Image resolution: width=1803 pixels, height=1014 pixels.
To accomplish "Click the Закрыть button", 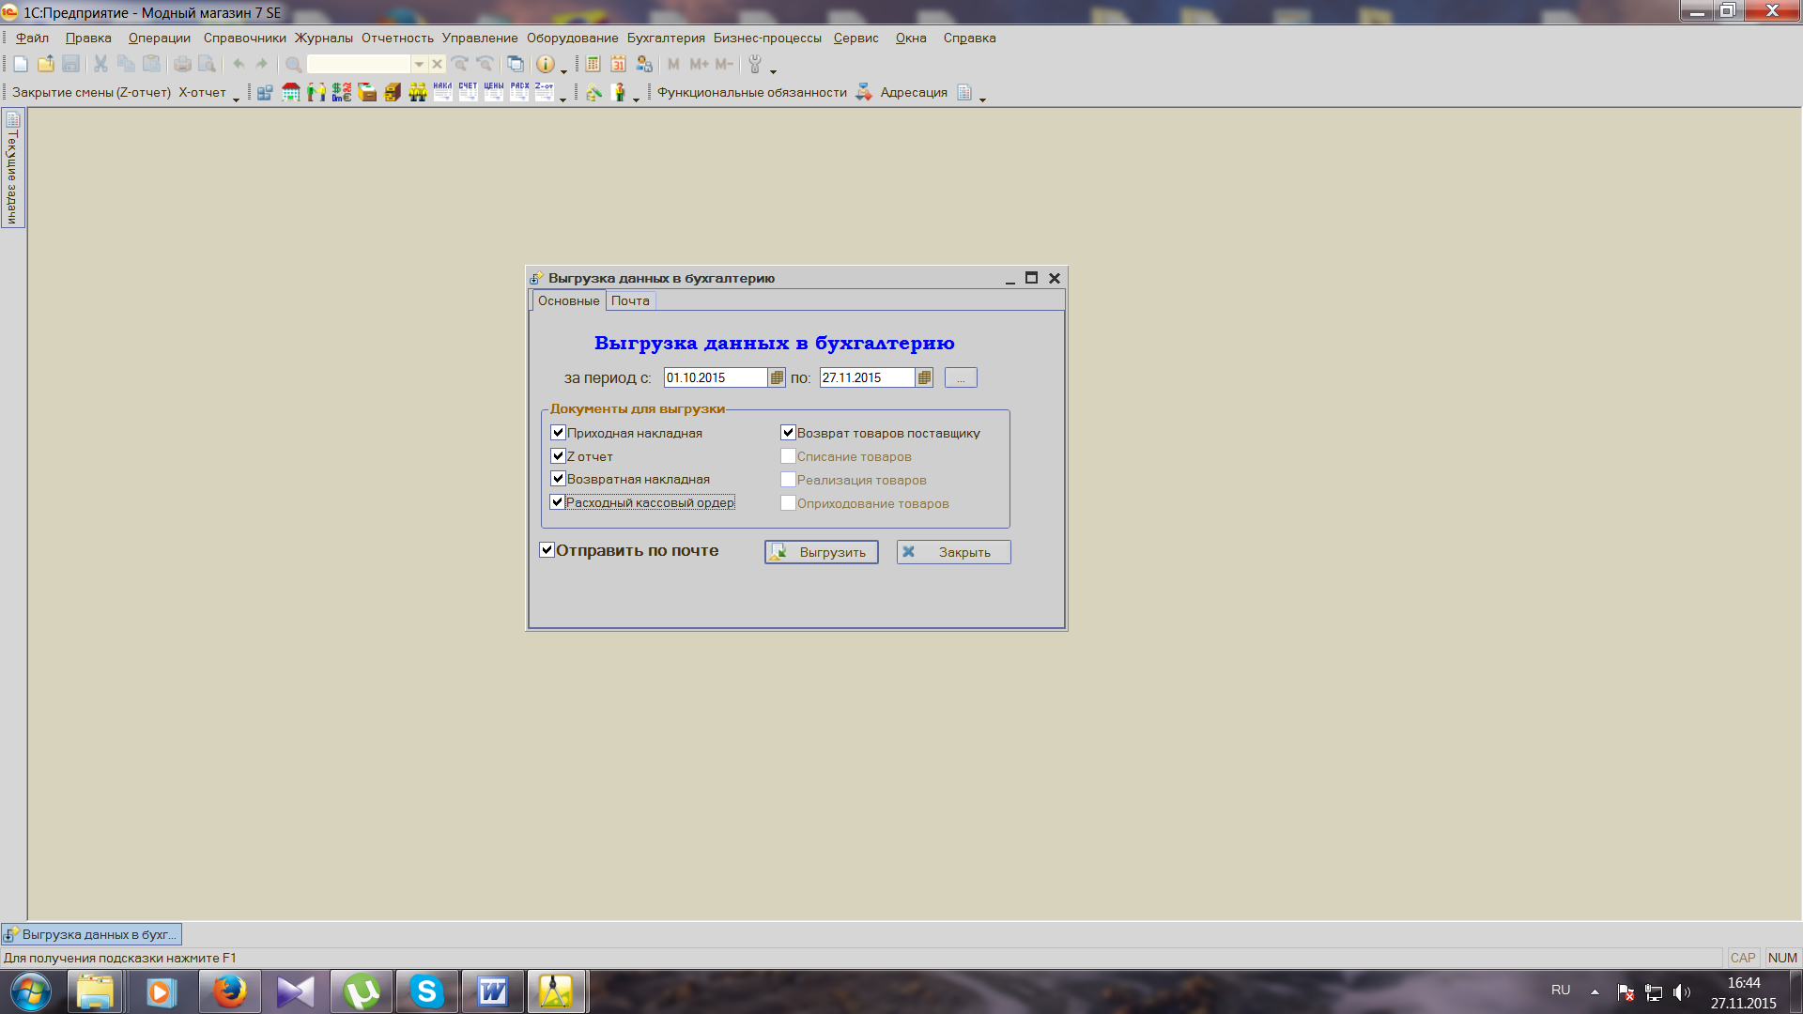I will [x=953, y=552].
